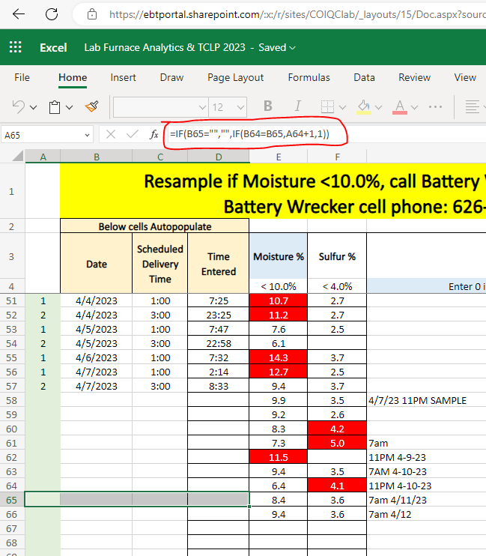
Task: Switch to the Insert tab
Action: coord(123,77)
